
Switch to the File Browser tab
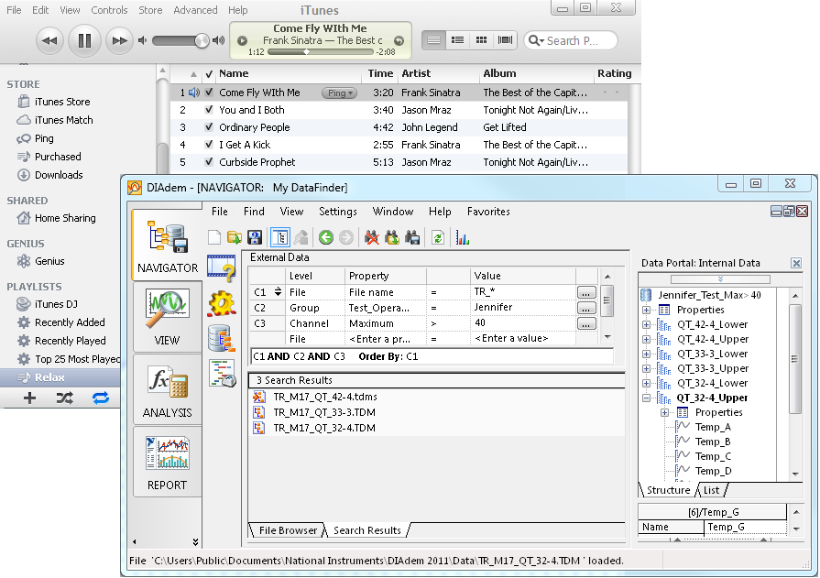coord(288,530)
